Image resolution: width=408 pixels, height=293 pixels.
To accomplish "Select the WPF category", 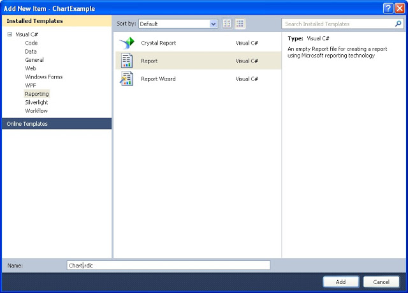I will (x=31, y=86).
